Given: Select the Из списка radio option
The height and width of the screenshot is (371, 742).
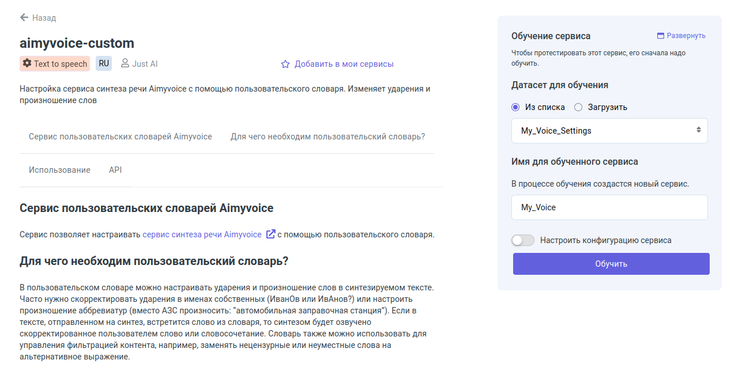Looking at the screenshot, I should click(515, 107).
